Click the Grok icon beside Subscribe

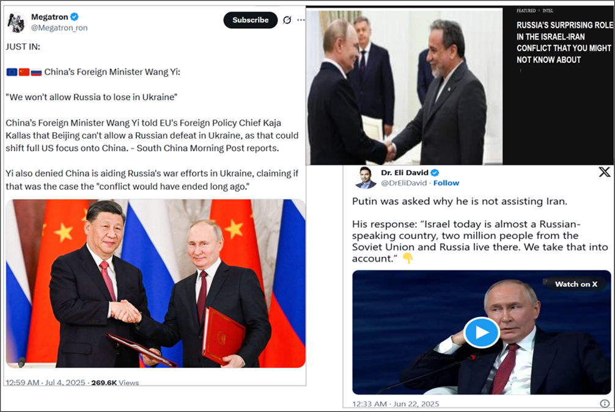click(287, 20)
